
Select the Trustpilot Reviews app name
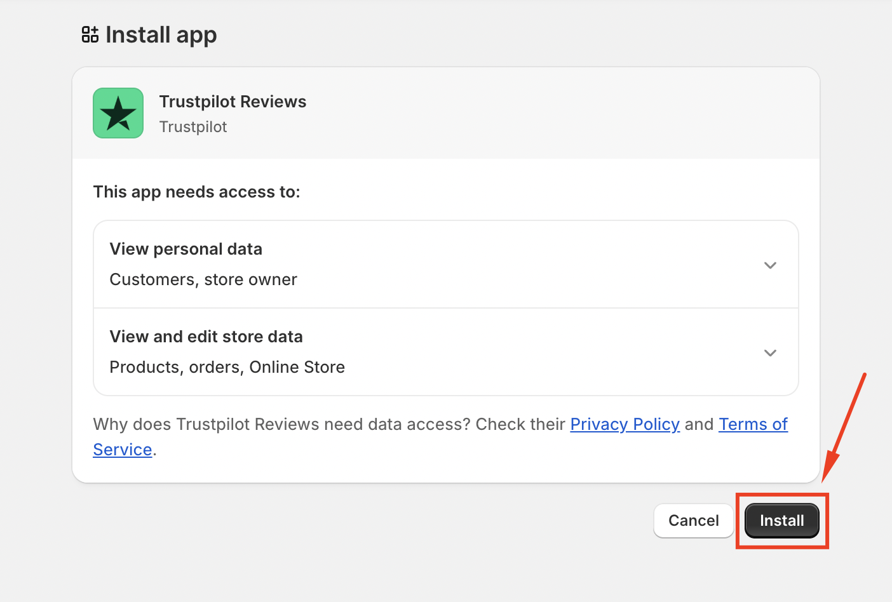click(x=233, y=102)
